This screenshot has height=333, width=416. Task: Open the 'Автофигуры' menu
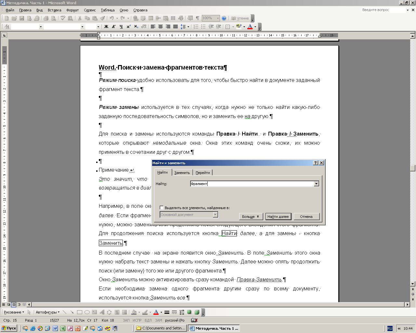tap(47, 312)
